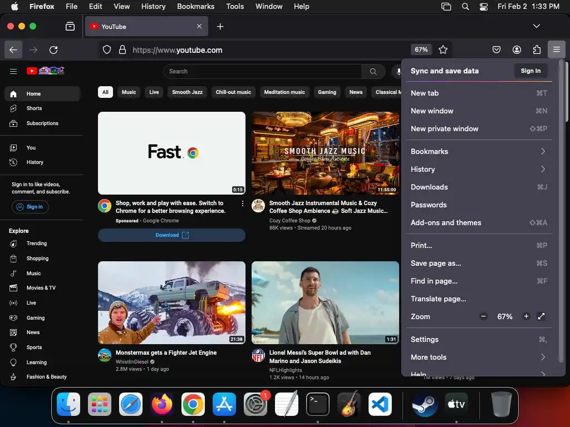Select the Meditation music chip

pyautogui.click(x=284, y=92)
